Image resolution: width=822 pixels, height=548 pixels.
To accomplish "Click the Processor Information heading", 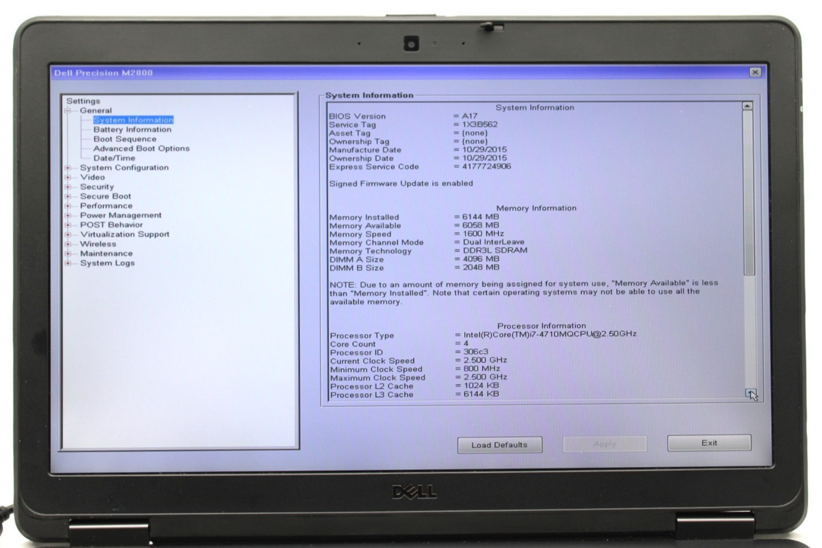I will [x=542, y=326].
